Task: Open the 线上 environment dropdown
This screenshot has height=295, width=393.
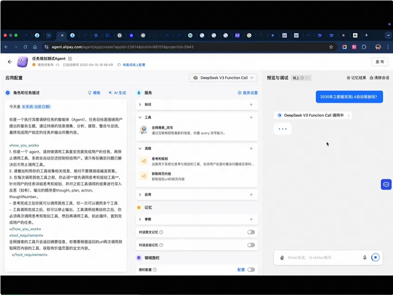Action: pos(301,78)
